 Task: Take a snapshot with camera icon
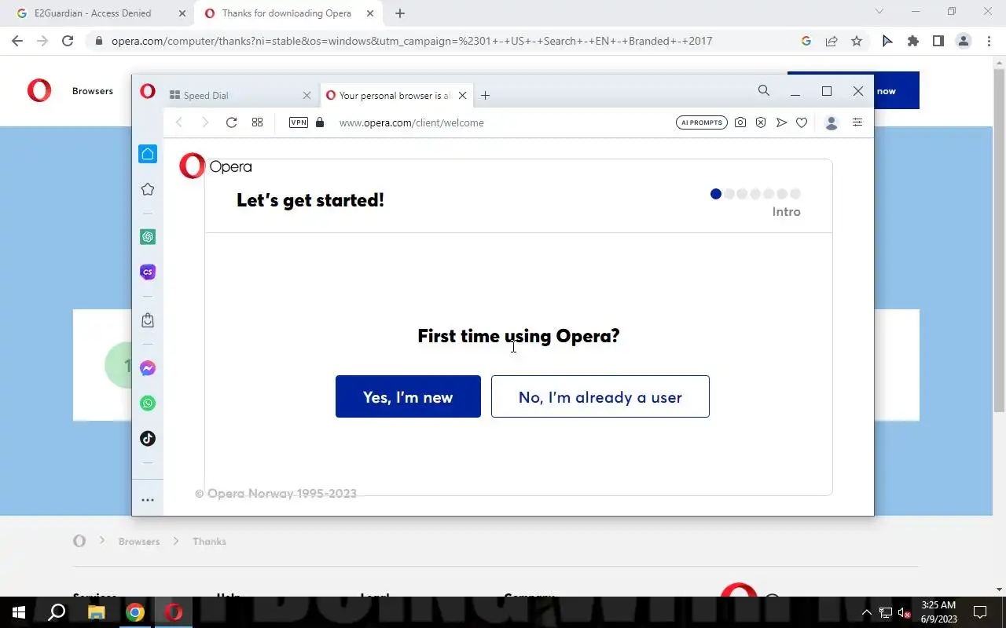(740, 122)
